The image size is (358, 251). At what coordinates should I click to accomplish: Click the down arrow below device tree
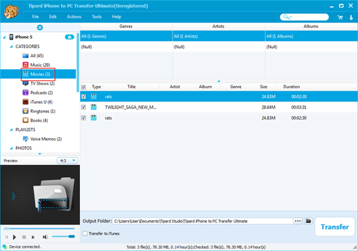(x=40, y=154)
